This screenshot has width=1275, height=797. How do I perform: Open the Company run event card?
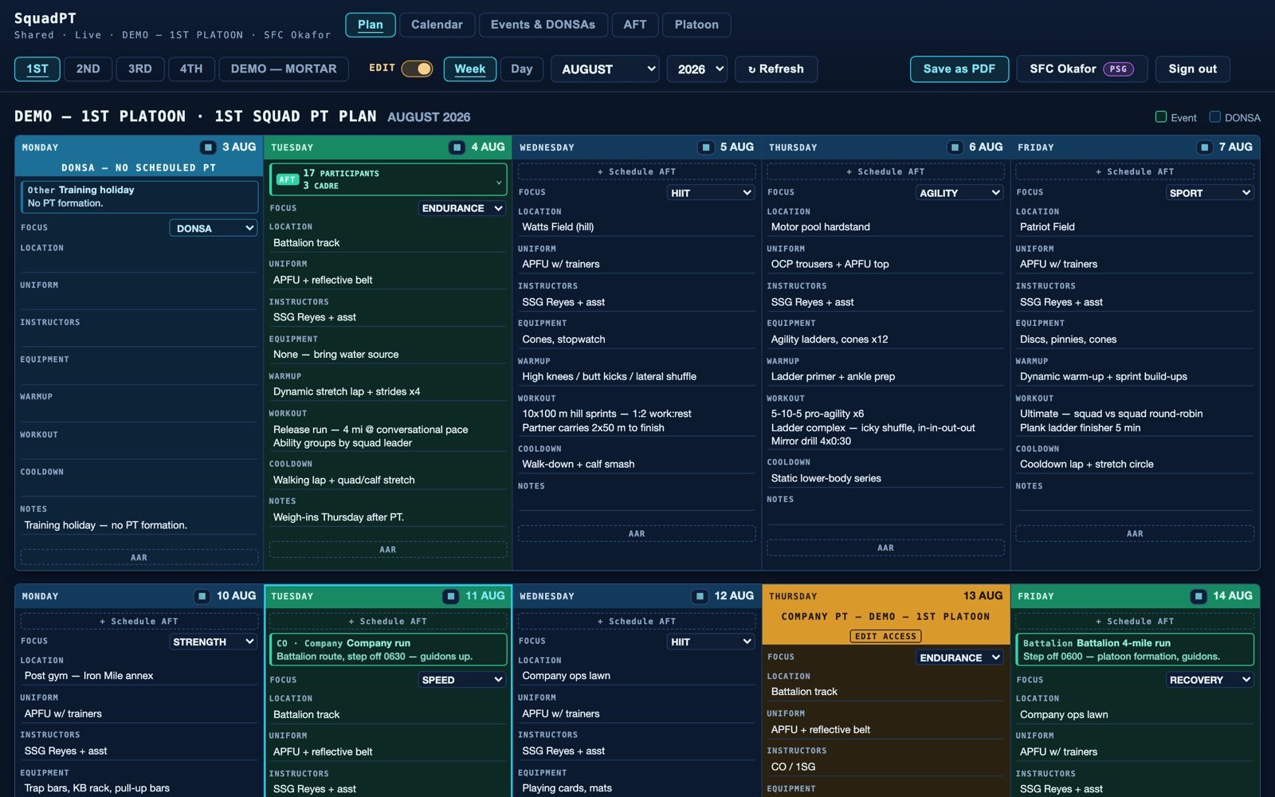tap(388, 650)
